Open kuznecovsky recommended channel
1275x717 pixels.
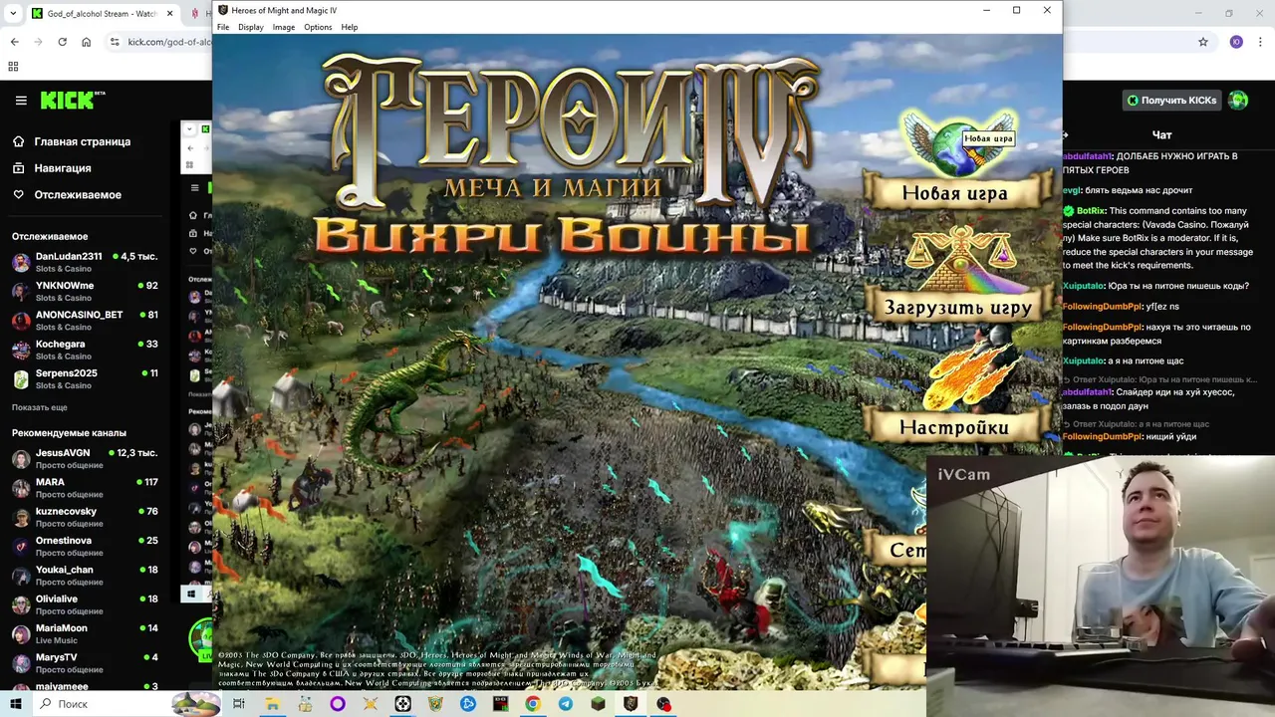point(85,517)
